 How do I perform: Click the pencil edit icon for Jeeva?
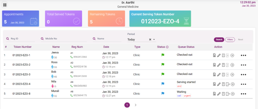pyautogui.click(x=219, y=55)
